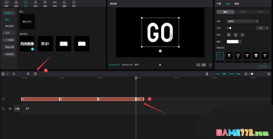273x139 pixels.
Task: Play the preview video
Action: [160, 65]
